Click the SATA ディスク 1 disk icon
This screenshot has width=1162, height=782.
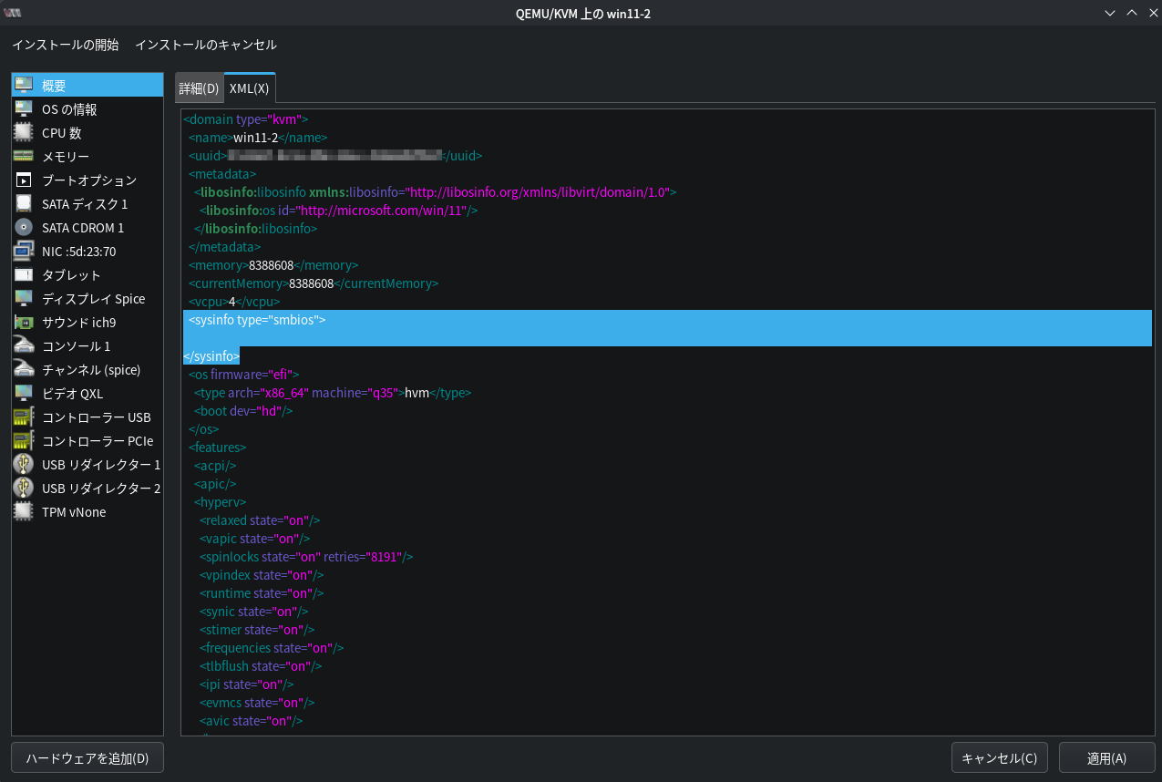24,204
